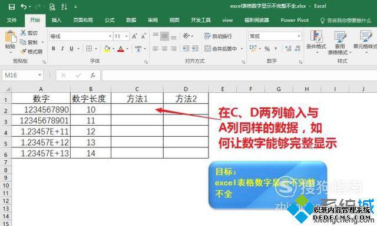Click 复制 (Copy) button
This screenshot has height=226, width=377.
pyautogui.click(x=29, y=42)
